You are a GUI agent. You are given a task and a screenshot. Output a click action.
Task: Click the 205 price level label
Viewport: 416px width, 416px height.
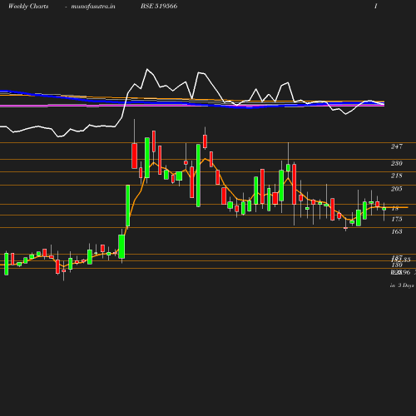click(397, 189)
